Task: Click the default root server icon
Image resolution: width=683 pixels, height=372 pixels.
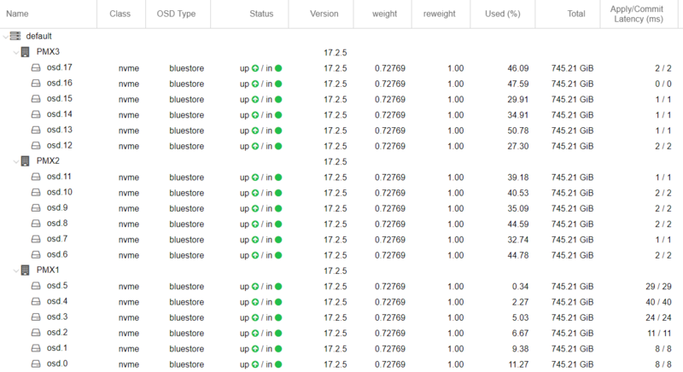Action: point(15,36)
